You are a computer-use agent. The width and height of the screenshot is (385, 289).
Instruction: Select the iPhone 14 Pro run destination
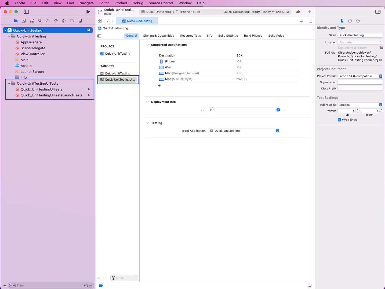pos(188,12)
